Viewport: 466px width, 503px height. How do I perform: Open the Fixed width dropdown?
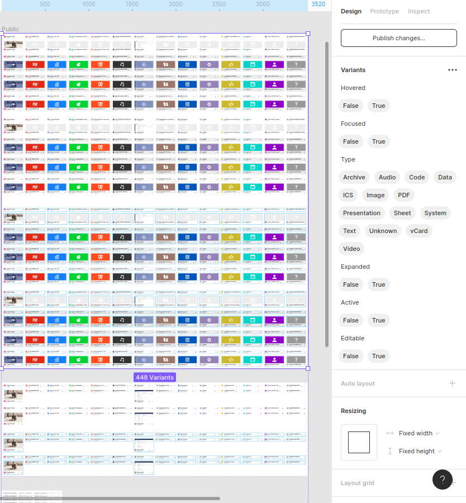(x=419, y=433)
